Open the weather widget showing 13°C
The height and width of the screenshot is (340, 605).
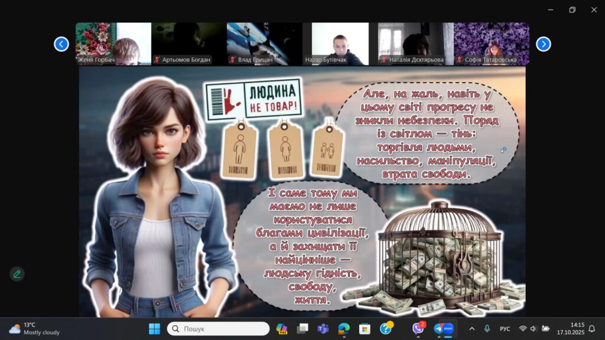(x=34, y=329)
